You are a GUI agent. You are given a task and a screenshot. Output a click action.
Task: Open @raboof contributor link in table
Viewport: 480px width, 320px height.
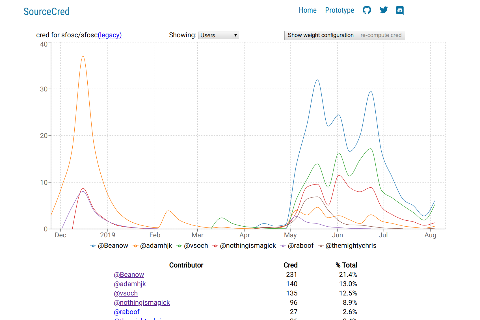click(x=127, y=312)
